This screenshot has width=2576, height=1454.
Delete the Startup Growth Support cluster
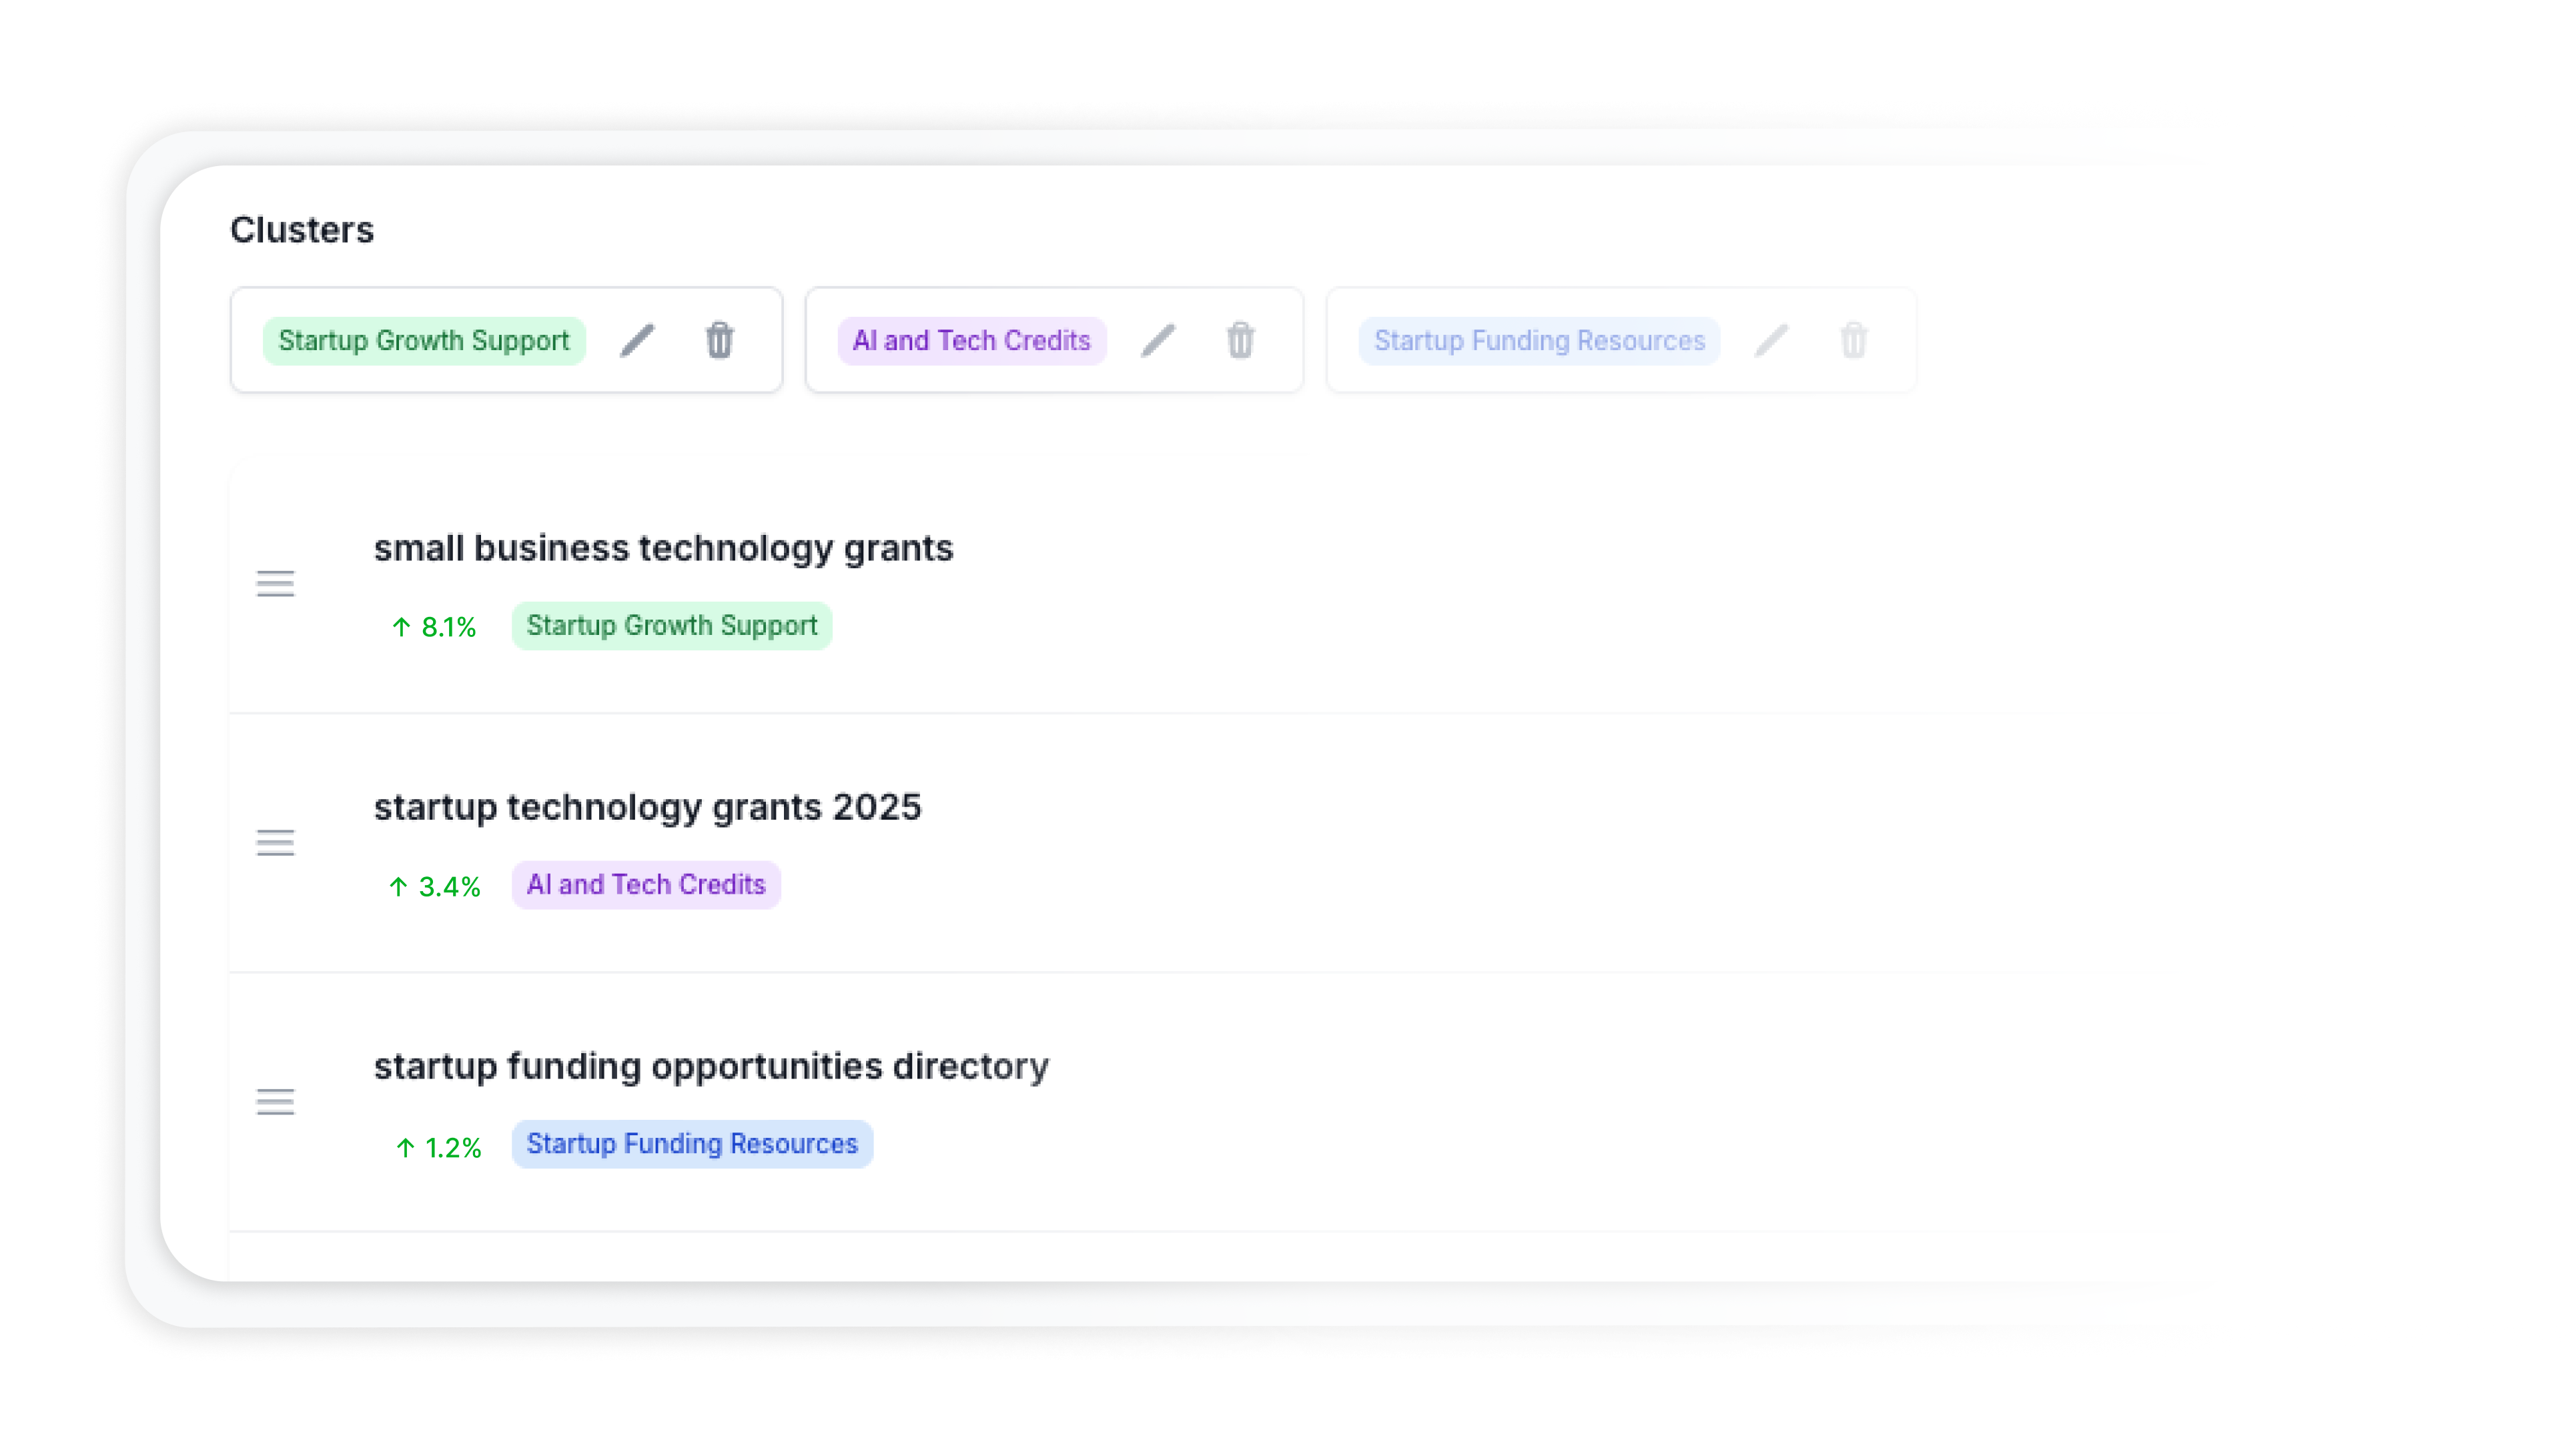pos(719,341)
